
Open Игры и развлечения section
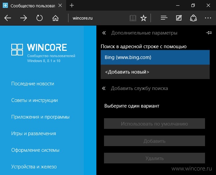(x=34, y=133)
